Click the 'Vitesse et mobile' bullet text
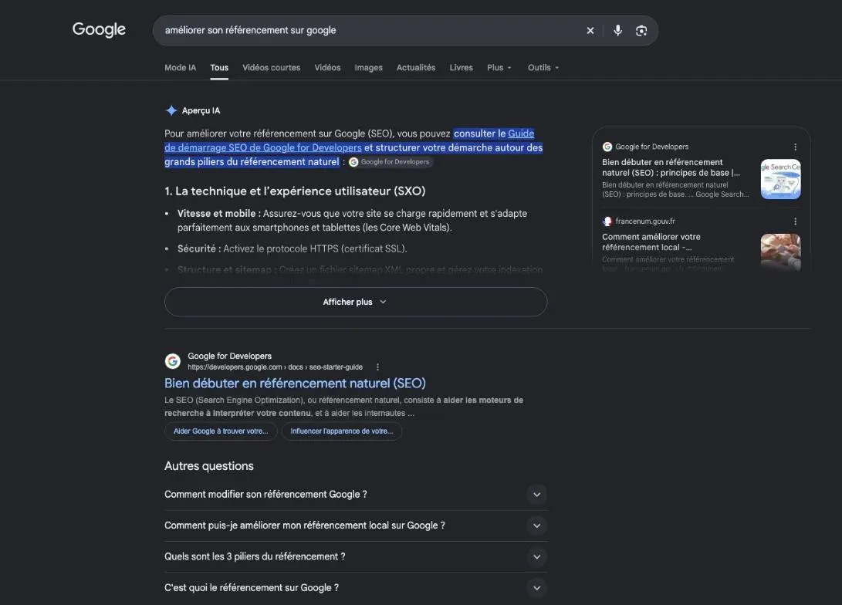This screenshot has height=605, width=842. [352, 221]
